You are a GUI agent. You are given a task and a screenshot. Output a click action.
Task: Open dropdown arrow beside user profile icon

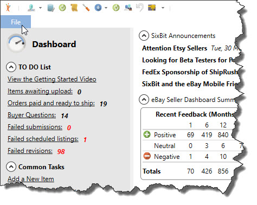tap(40, 8)
